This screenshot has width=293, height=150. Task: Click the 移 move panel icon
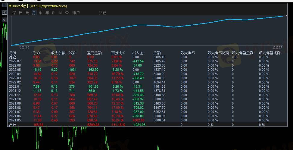[x=4, y=13]
